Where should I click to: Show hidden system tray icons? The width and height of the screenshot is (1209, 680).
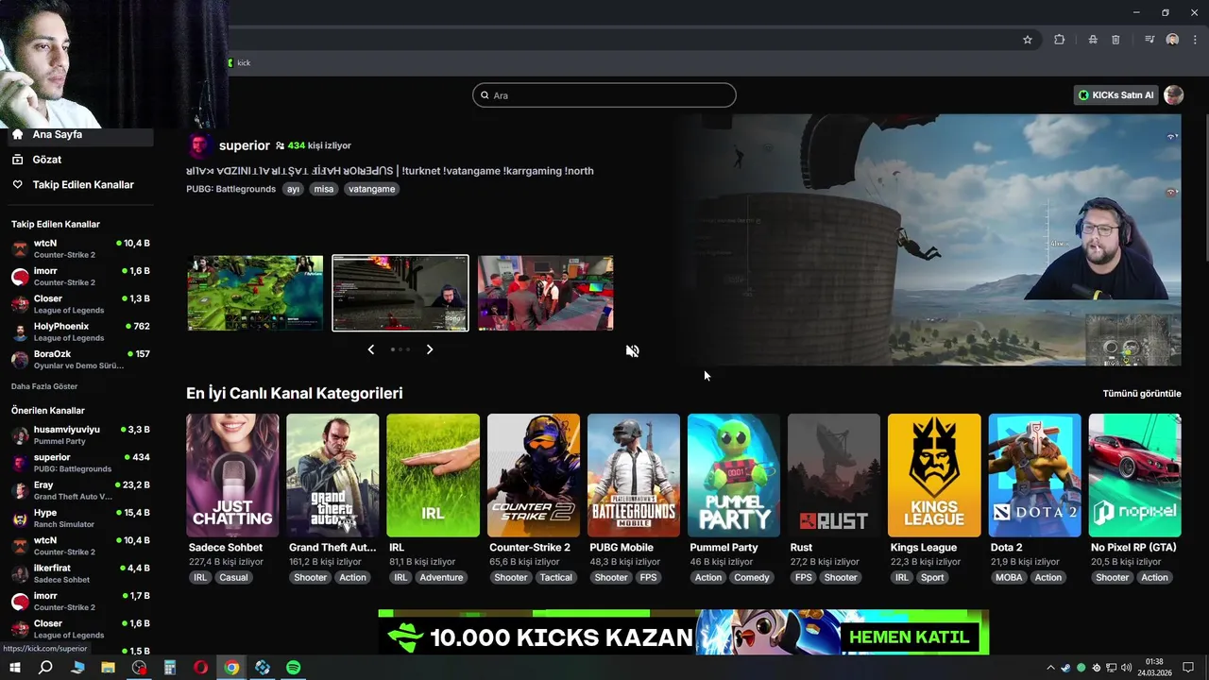[x=1050, y=668]
